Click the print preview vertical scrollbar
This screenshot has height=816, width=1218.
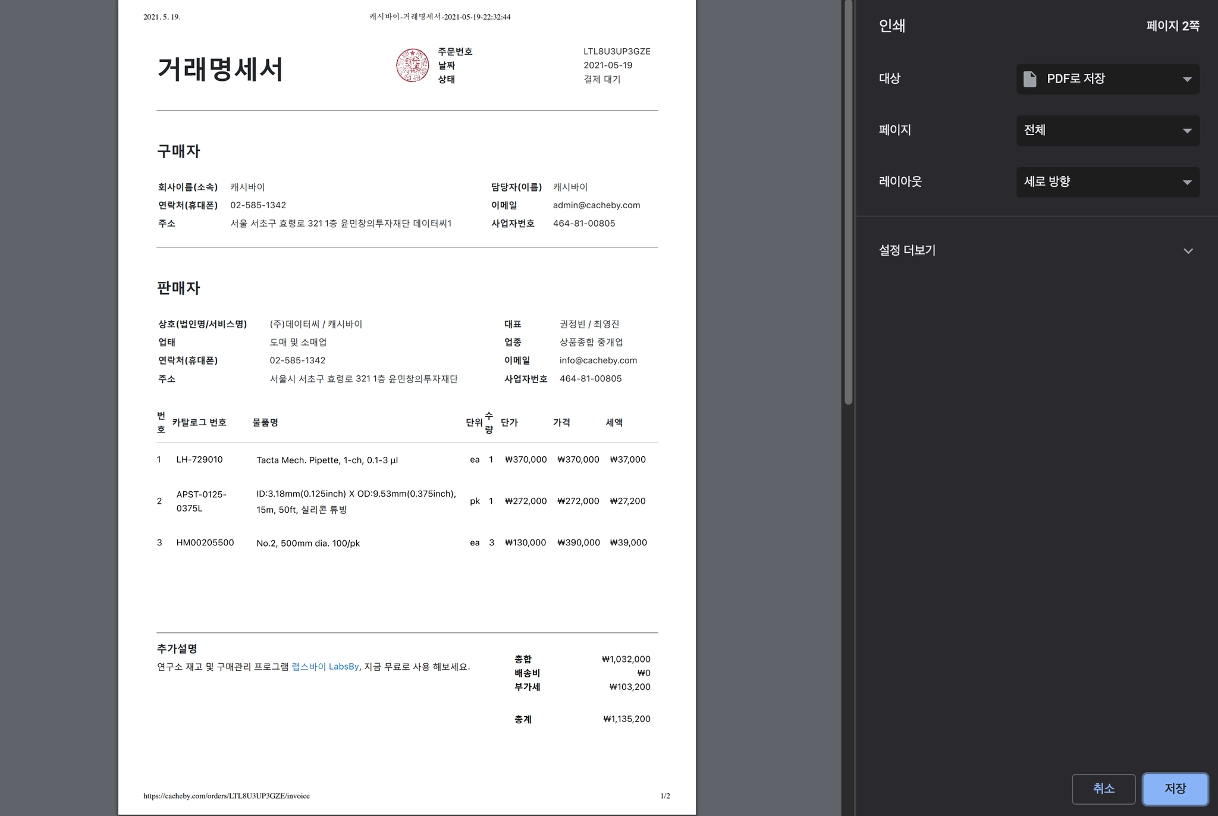pyautogui.click(x=849, y=202)
